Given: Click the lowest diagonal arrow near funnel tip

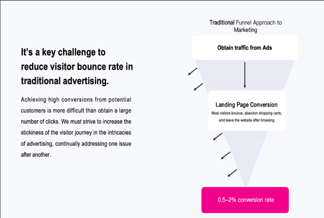Looking at the screenshot, I should point(232,173).
